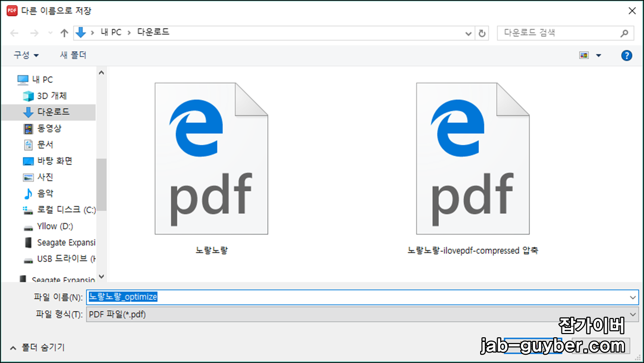Select the 노랑노랑-ilovepdf-compressed pdf thumbnail

click(x=473, y=159)
